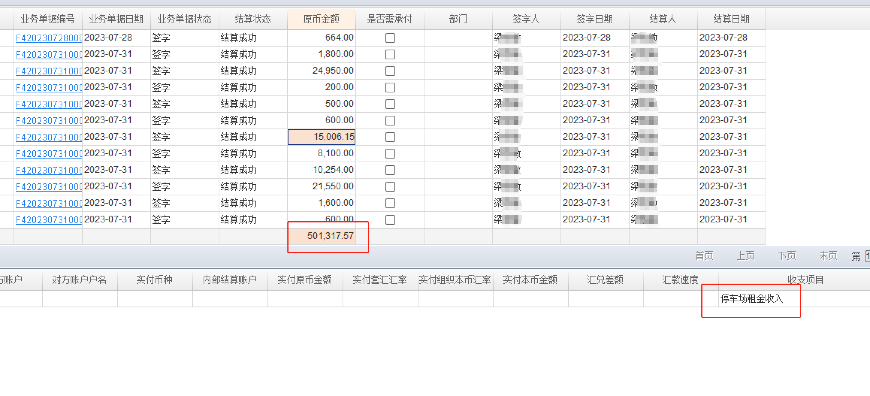Click the 实付本币金额 column header
This screenshot has width=870, height=396.
531,280
